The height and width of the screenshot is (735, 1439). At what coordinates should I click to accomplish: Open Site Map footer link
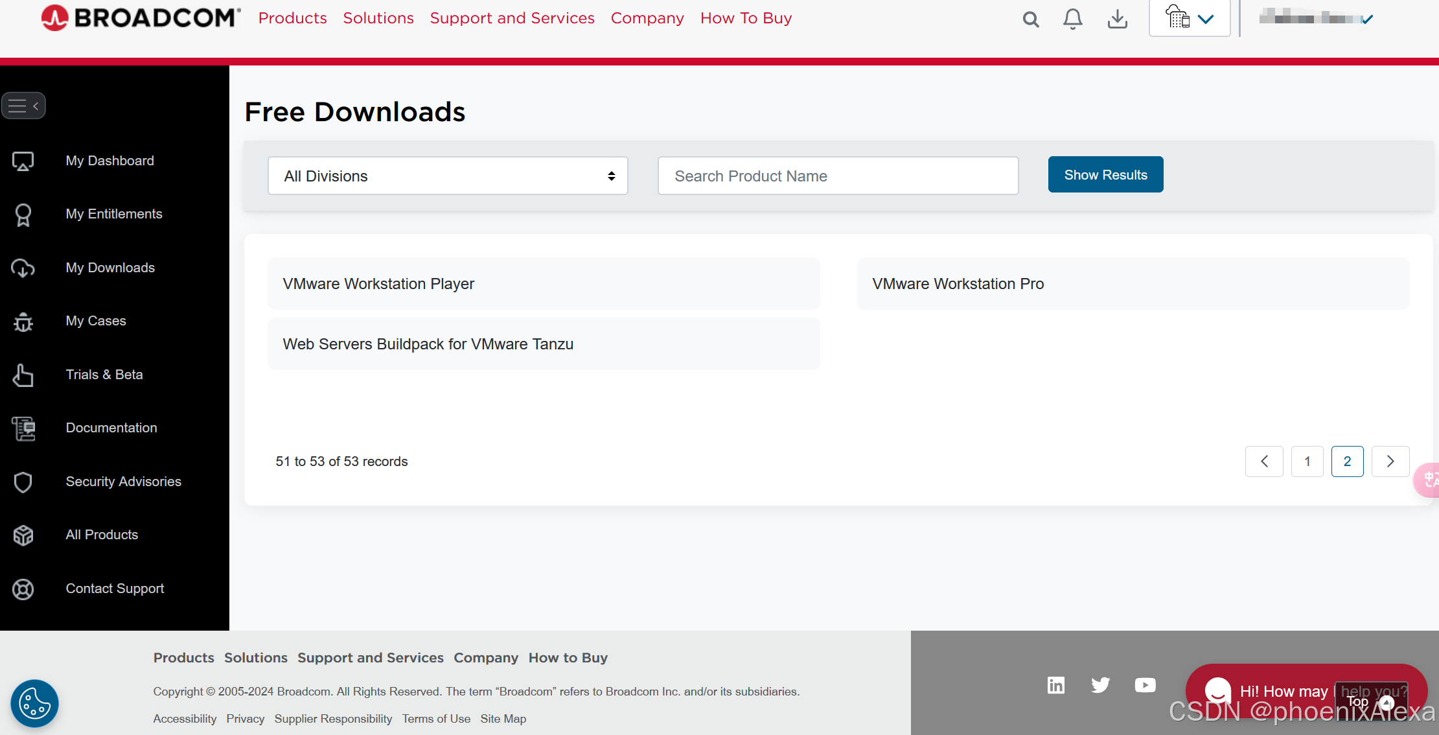pos(503,719)
